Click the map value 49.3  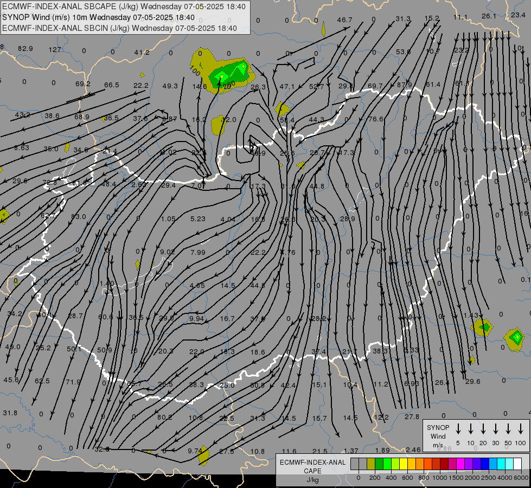[x=170, y=86]
